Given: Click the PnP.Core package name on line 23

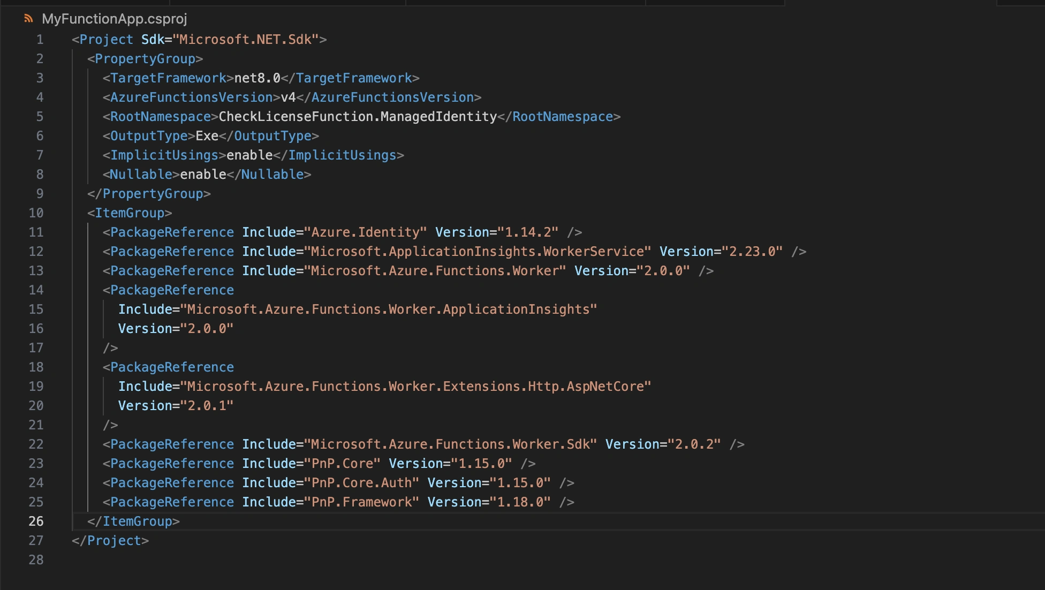Looking at the screenshot, I should click(x=343, y=464).
